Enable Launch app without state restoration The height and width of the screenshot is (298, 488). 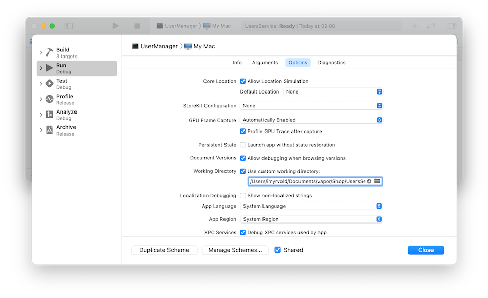point(243,145)
